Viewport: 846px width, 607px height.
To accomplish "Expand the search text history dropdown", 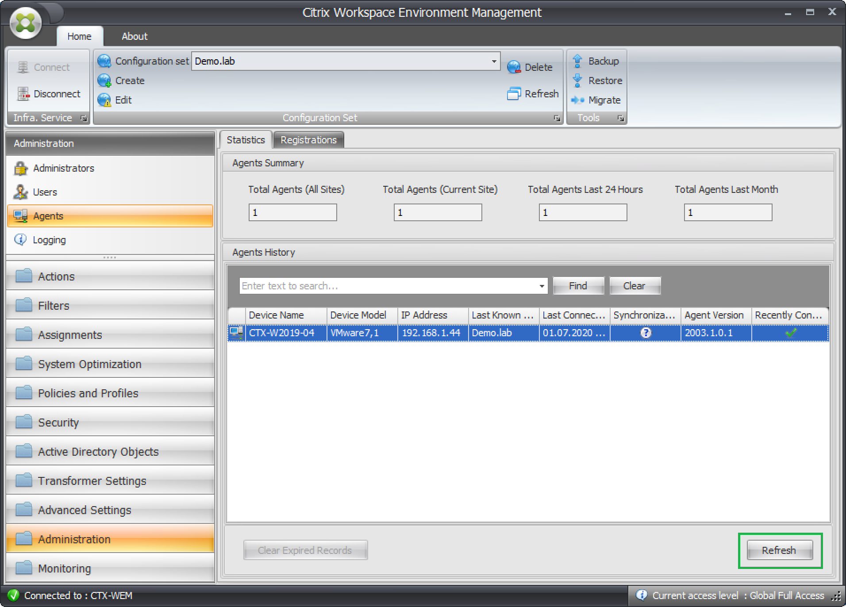I will 542,286.
